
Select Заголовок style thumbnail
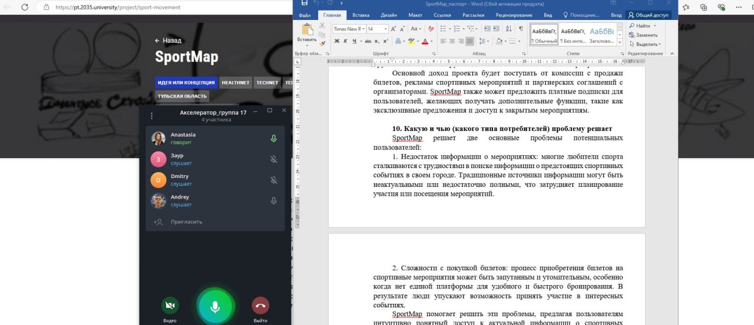[602, 35]
